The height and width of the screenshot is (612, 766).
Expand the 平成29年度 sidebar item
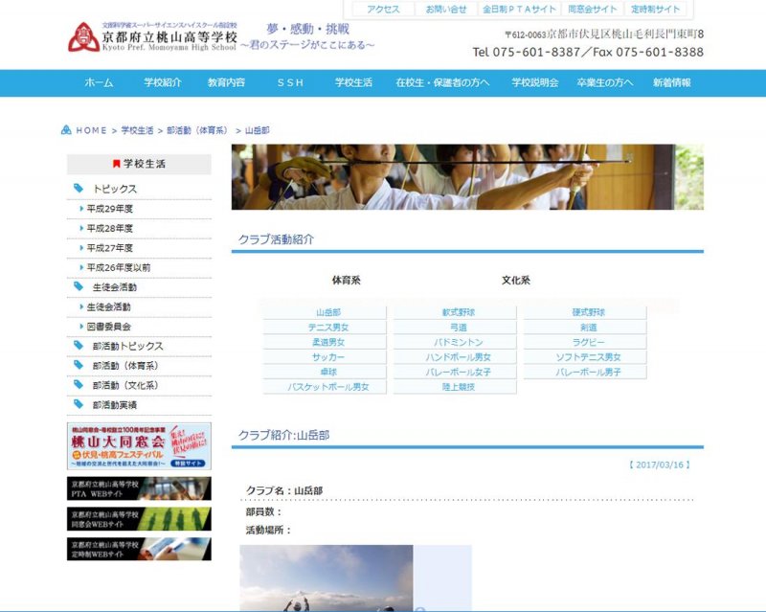[81, 209]
